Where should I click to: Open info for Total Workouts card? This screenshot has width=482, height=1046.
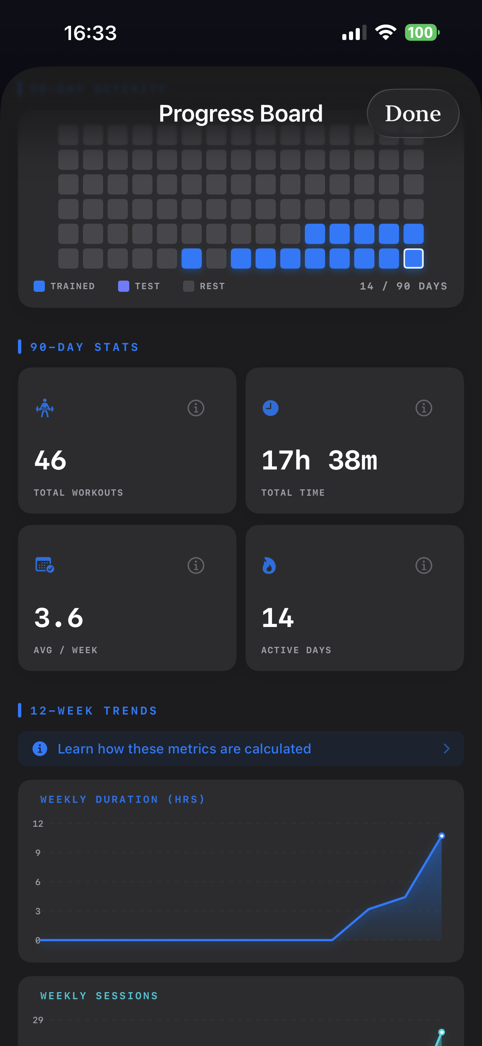point(195,408)
